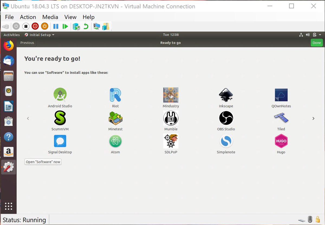Launch LibreOffice Writer from the dock

(8, 106)
